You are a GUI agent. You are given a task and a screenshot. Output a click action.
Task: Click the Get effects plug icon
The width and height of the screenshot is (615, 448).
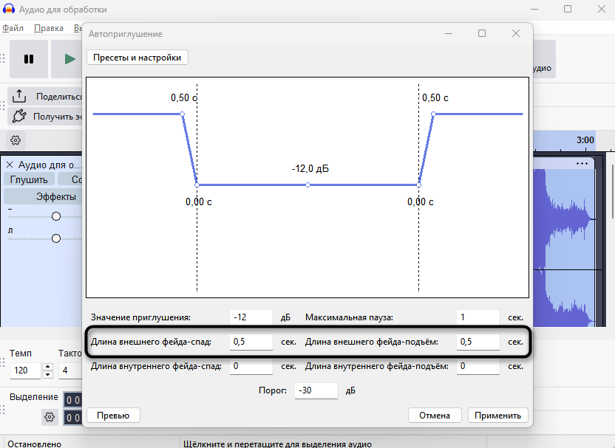[18, 117]
